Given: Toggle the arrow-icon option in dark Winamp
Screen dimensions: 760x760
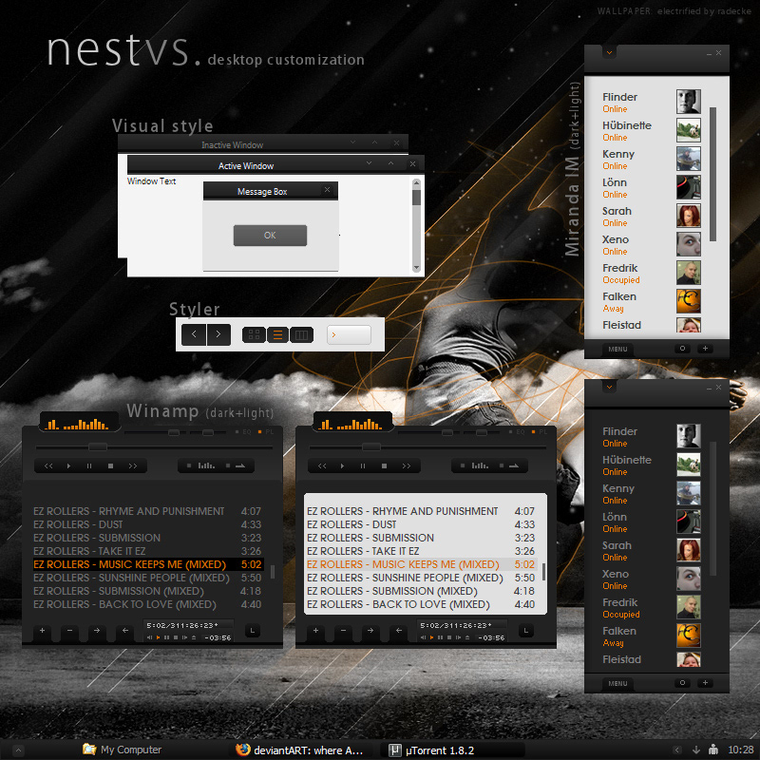Looking at the screenshot, I should [236, 465].
